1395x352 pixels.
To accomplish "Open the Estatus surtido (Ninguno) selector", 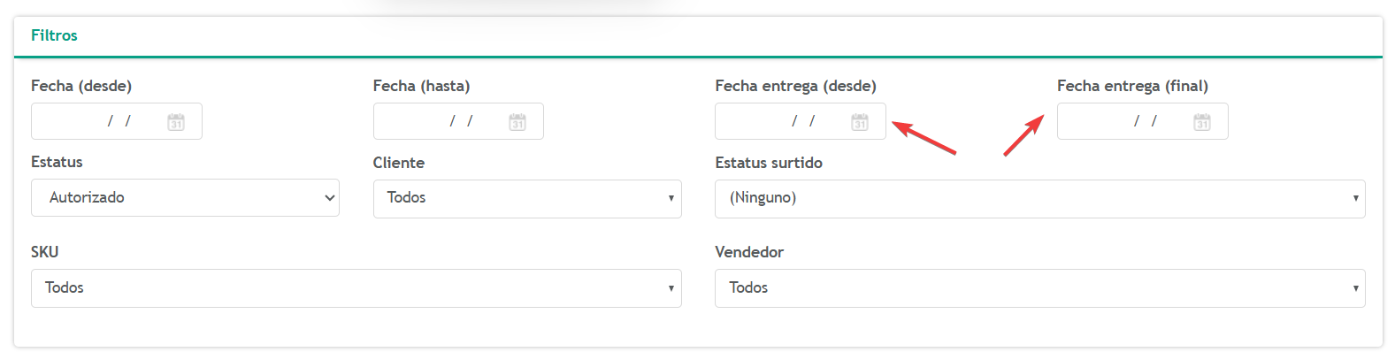I will pos(1040,199).
